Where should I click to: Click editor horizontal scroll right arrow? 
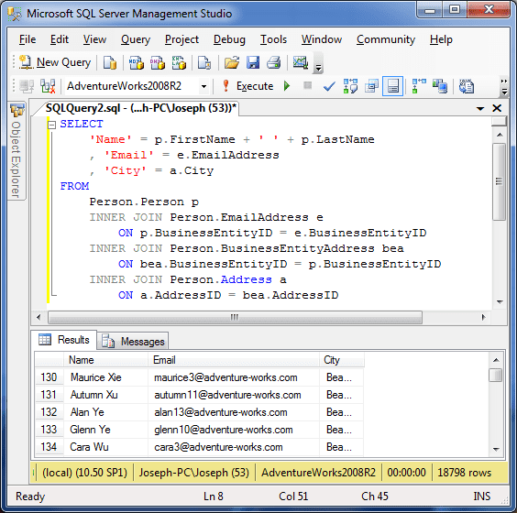pyautogui.click(x=483, y=317)
